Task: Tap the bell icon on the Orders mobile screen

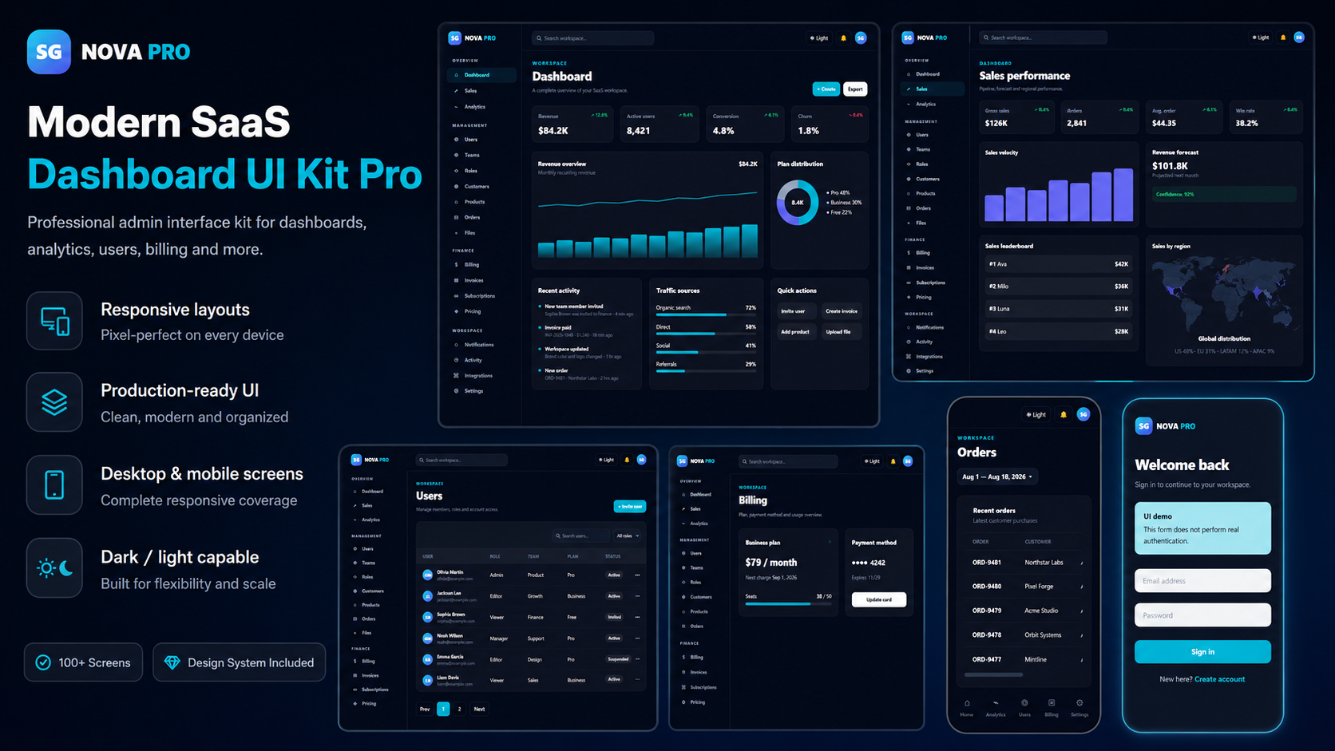Action: 1064,414
